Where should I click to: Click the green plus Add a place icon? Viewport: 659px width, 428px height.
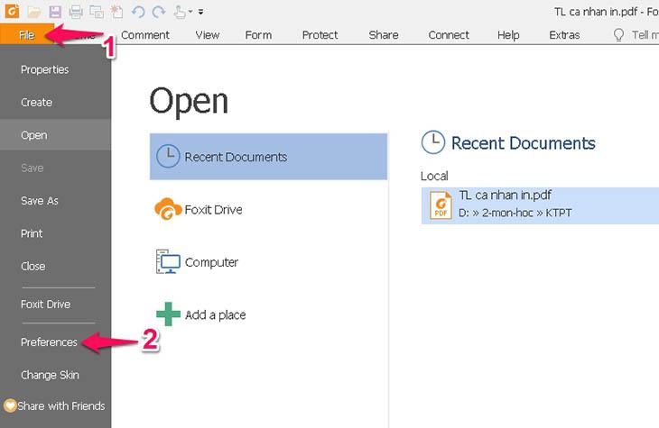(168, 314)
